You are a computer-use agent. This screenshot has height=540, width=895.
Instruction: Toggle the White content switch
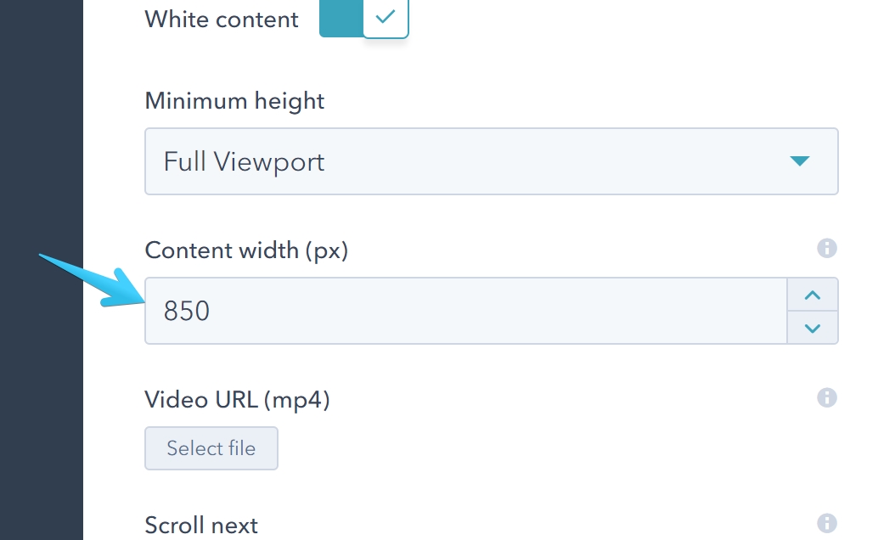(363, 18)
